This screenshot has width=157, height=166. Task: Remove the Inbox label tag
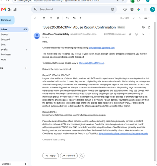(124, 27)
